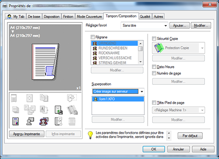Click the Par défaut button

point(190,136)
